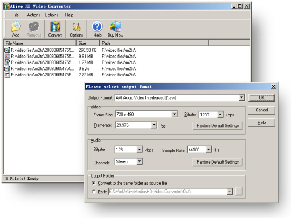The width and height of the screenshot is (291, 218).
Task: Click Restore Default Settings in Video group
Action: (x=218, y=126)
